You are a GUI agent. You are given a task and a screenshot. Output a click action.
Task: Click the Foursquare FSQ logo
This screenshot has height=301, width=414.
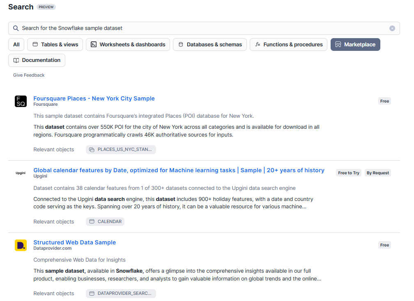(x=21, y=101)
